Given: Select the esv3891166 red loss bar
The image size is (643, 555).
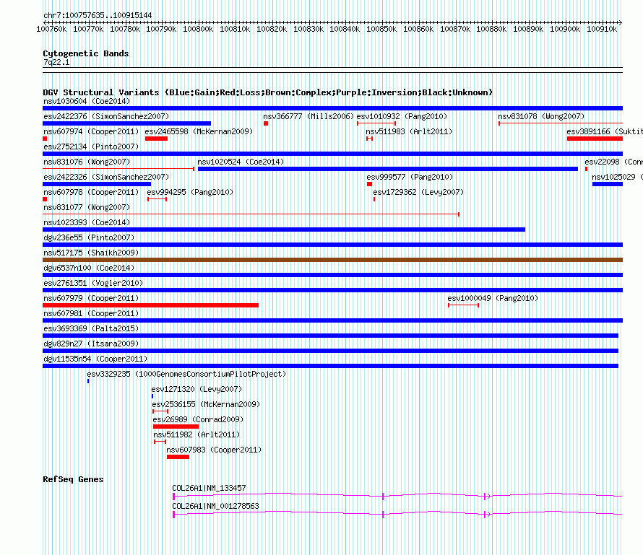Looking at the screenshot, I should (x=595, y=139).
